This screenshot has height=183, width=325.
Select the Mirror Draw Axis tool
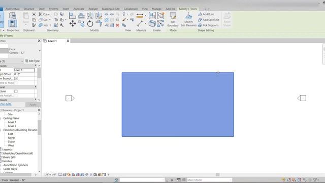99,16
